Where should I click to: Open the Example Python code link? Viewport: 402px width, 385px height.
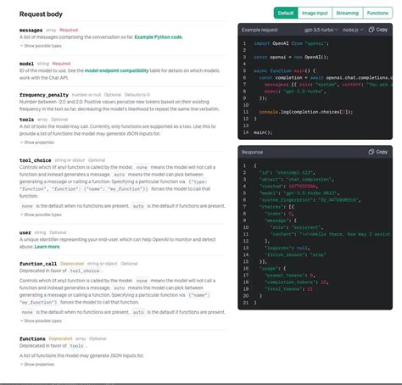click(x=159, y=37)
